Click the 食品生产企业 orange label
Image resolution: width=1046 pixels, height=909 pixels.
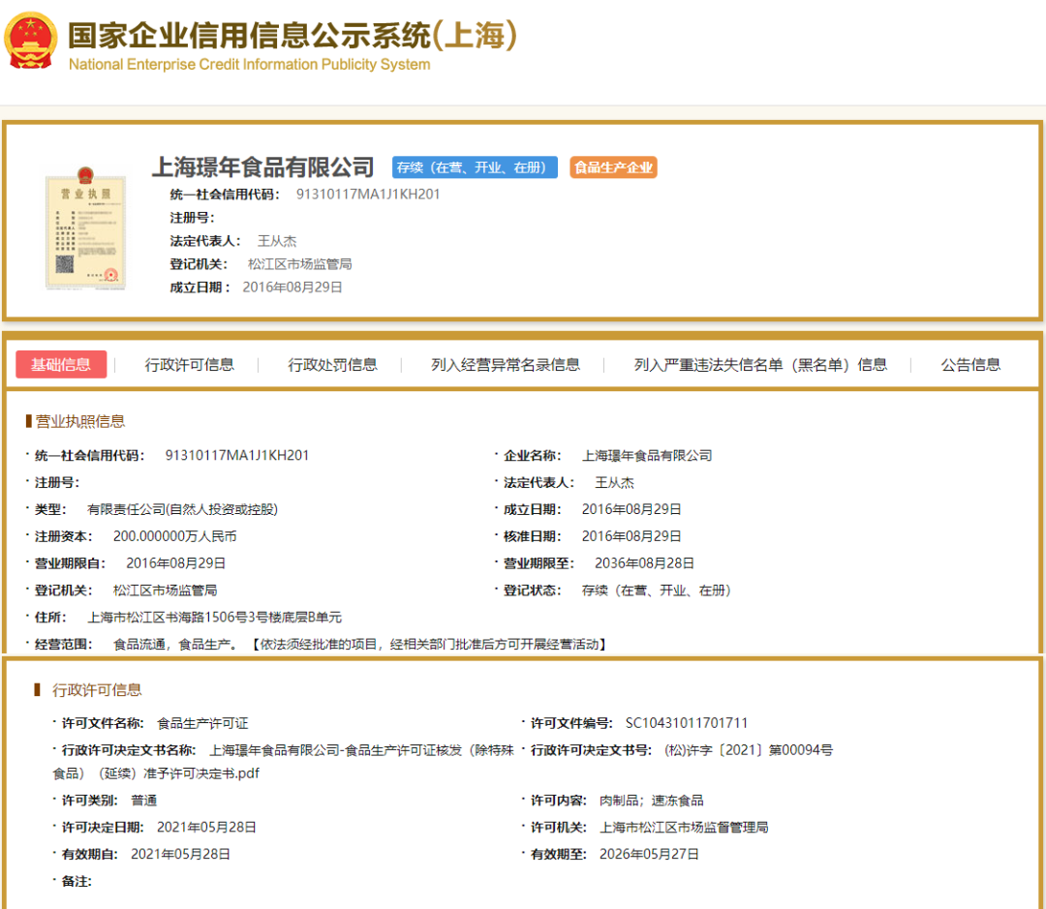(613, 167)
